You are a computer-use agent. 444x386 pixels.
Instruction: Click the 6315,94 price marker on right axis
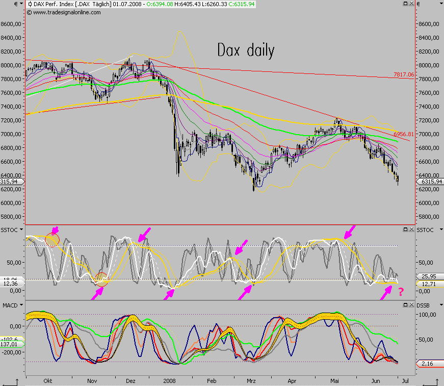coord(430,182)
